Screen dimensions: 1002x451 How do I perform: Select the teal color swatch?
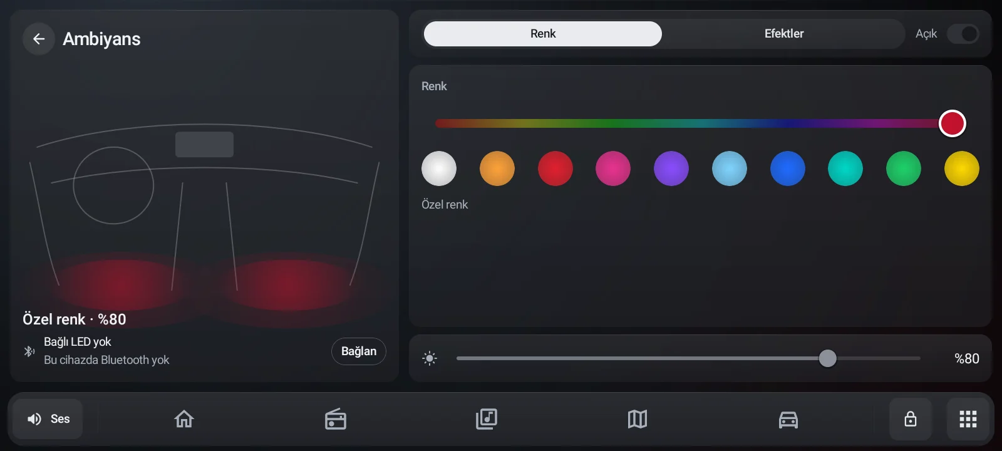(845, 168)
